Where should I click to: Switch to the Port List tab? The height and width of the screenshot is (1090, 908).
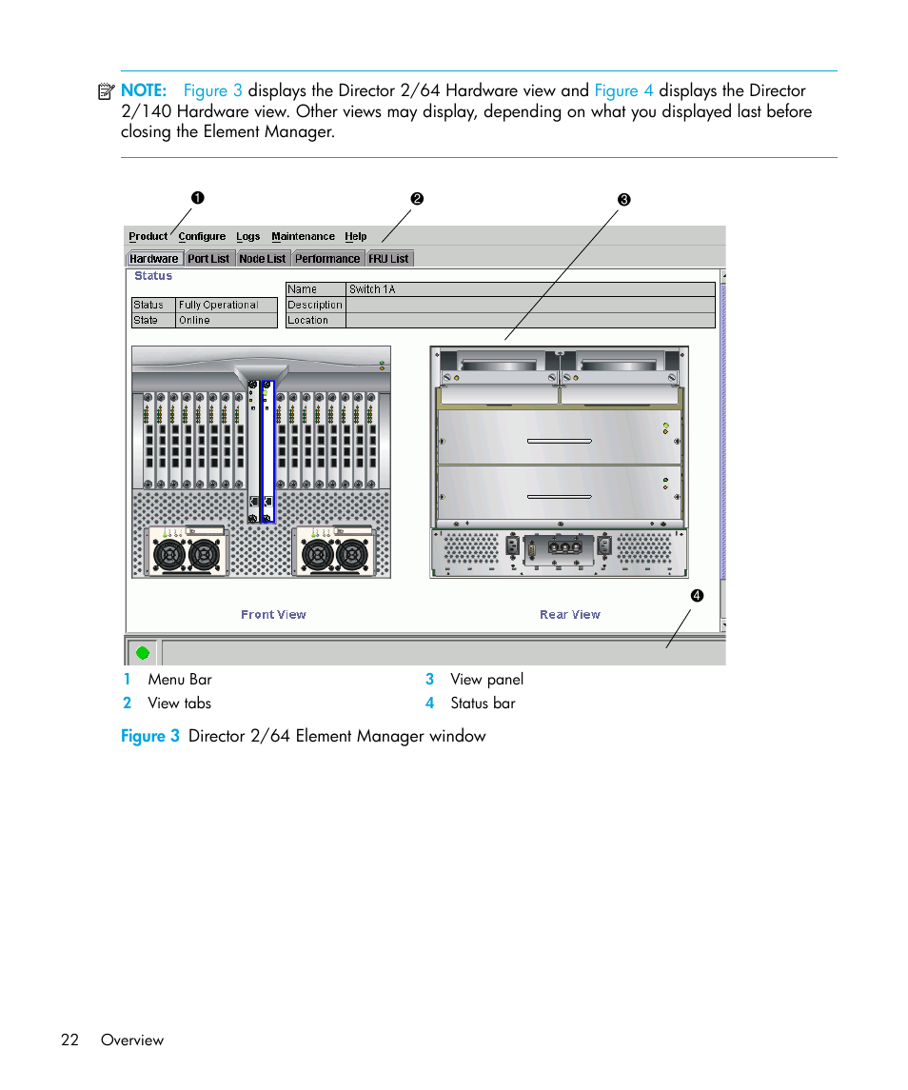click(x=208, y=259)
